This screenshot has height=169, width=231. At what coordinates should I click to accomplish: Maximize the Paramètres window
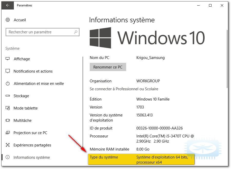(x=210, y=5)
